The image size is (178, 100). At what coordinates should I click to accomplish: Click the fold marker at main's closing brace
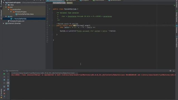[x=52, y=34]
